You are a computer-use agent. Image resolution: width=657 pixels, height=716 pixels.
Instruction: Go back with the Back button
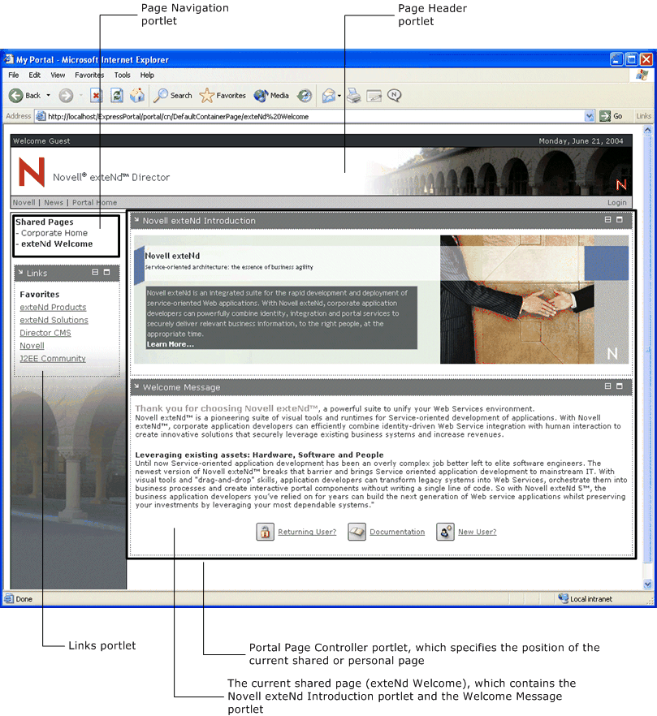(24, 96)
